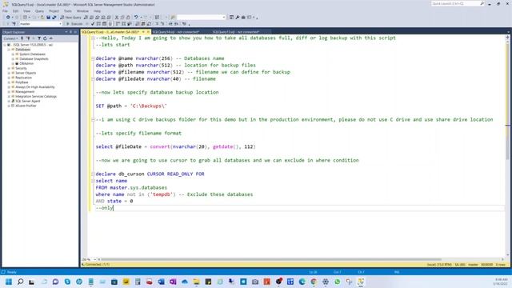This screenshot has width=512, height=288.
Task: Expand the SQL Server Agent node
Action: tap(9, 102)
